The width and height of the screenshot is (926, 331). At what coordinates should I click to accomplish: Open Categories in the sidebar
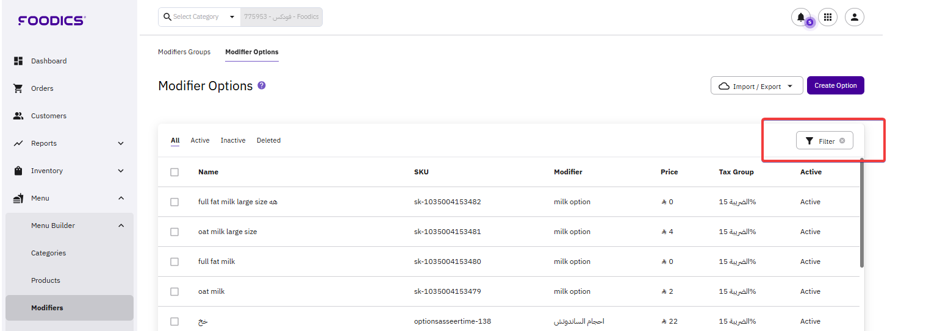49,253
